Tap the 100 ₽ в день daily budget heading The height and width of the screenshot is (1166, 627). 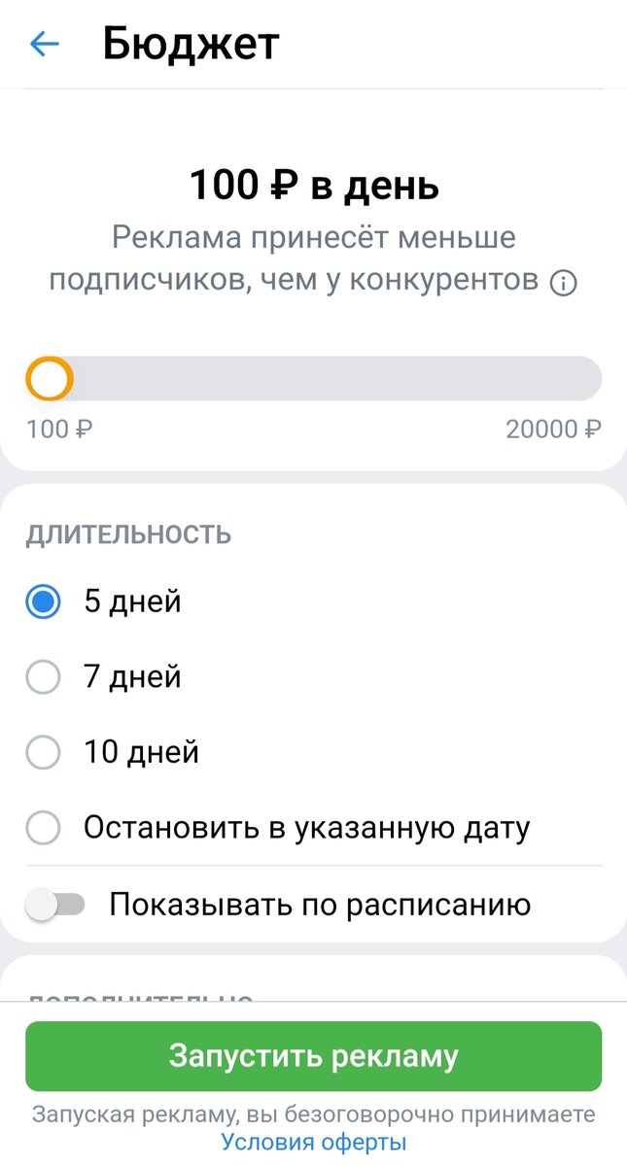click(313, 185)
